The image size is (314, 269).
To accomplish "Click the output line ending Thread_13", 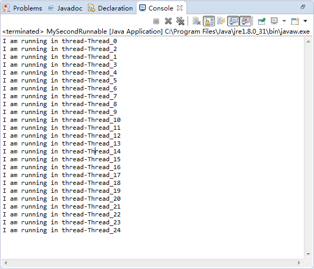I will [x=62, y=143].
